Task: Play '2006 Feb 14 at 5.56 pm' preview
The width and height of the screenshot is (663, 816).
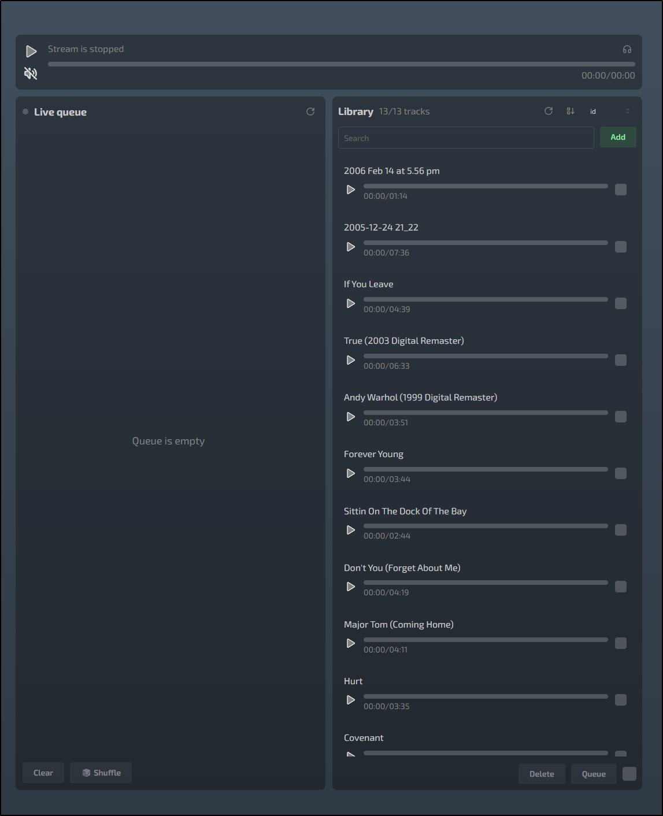Action: 351,190
